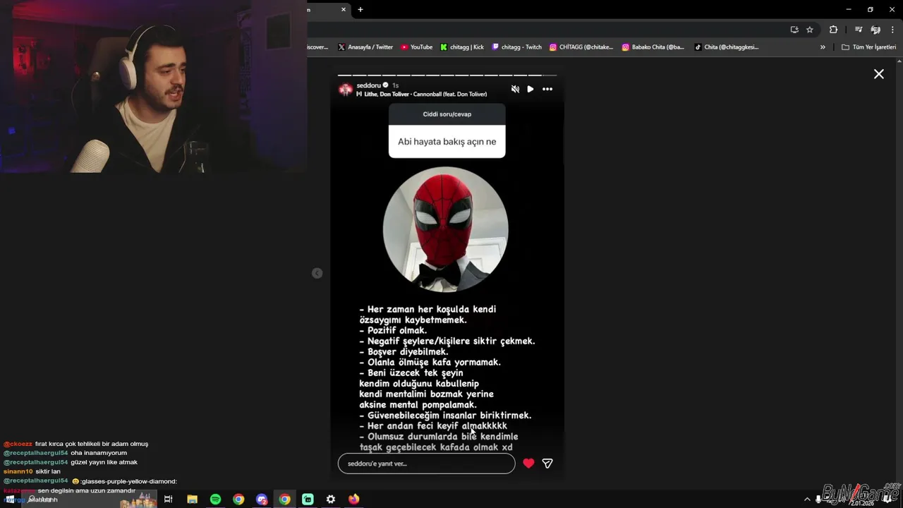This screenshot has width=903, height=508.
Task: Open File Explorer from the taskbar
Action: point(192,500)
